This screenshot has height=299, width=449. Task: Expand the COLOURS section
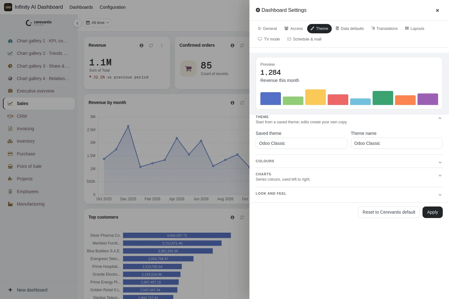point(349,161)
